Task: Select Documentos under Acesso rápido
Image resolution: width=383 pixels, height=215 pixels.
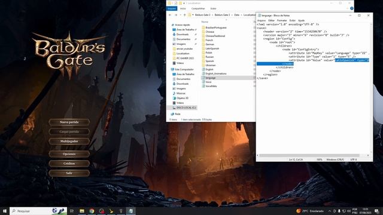Action: (183, 39)
